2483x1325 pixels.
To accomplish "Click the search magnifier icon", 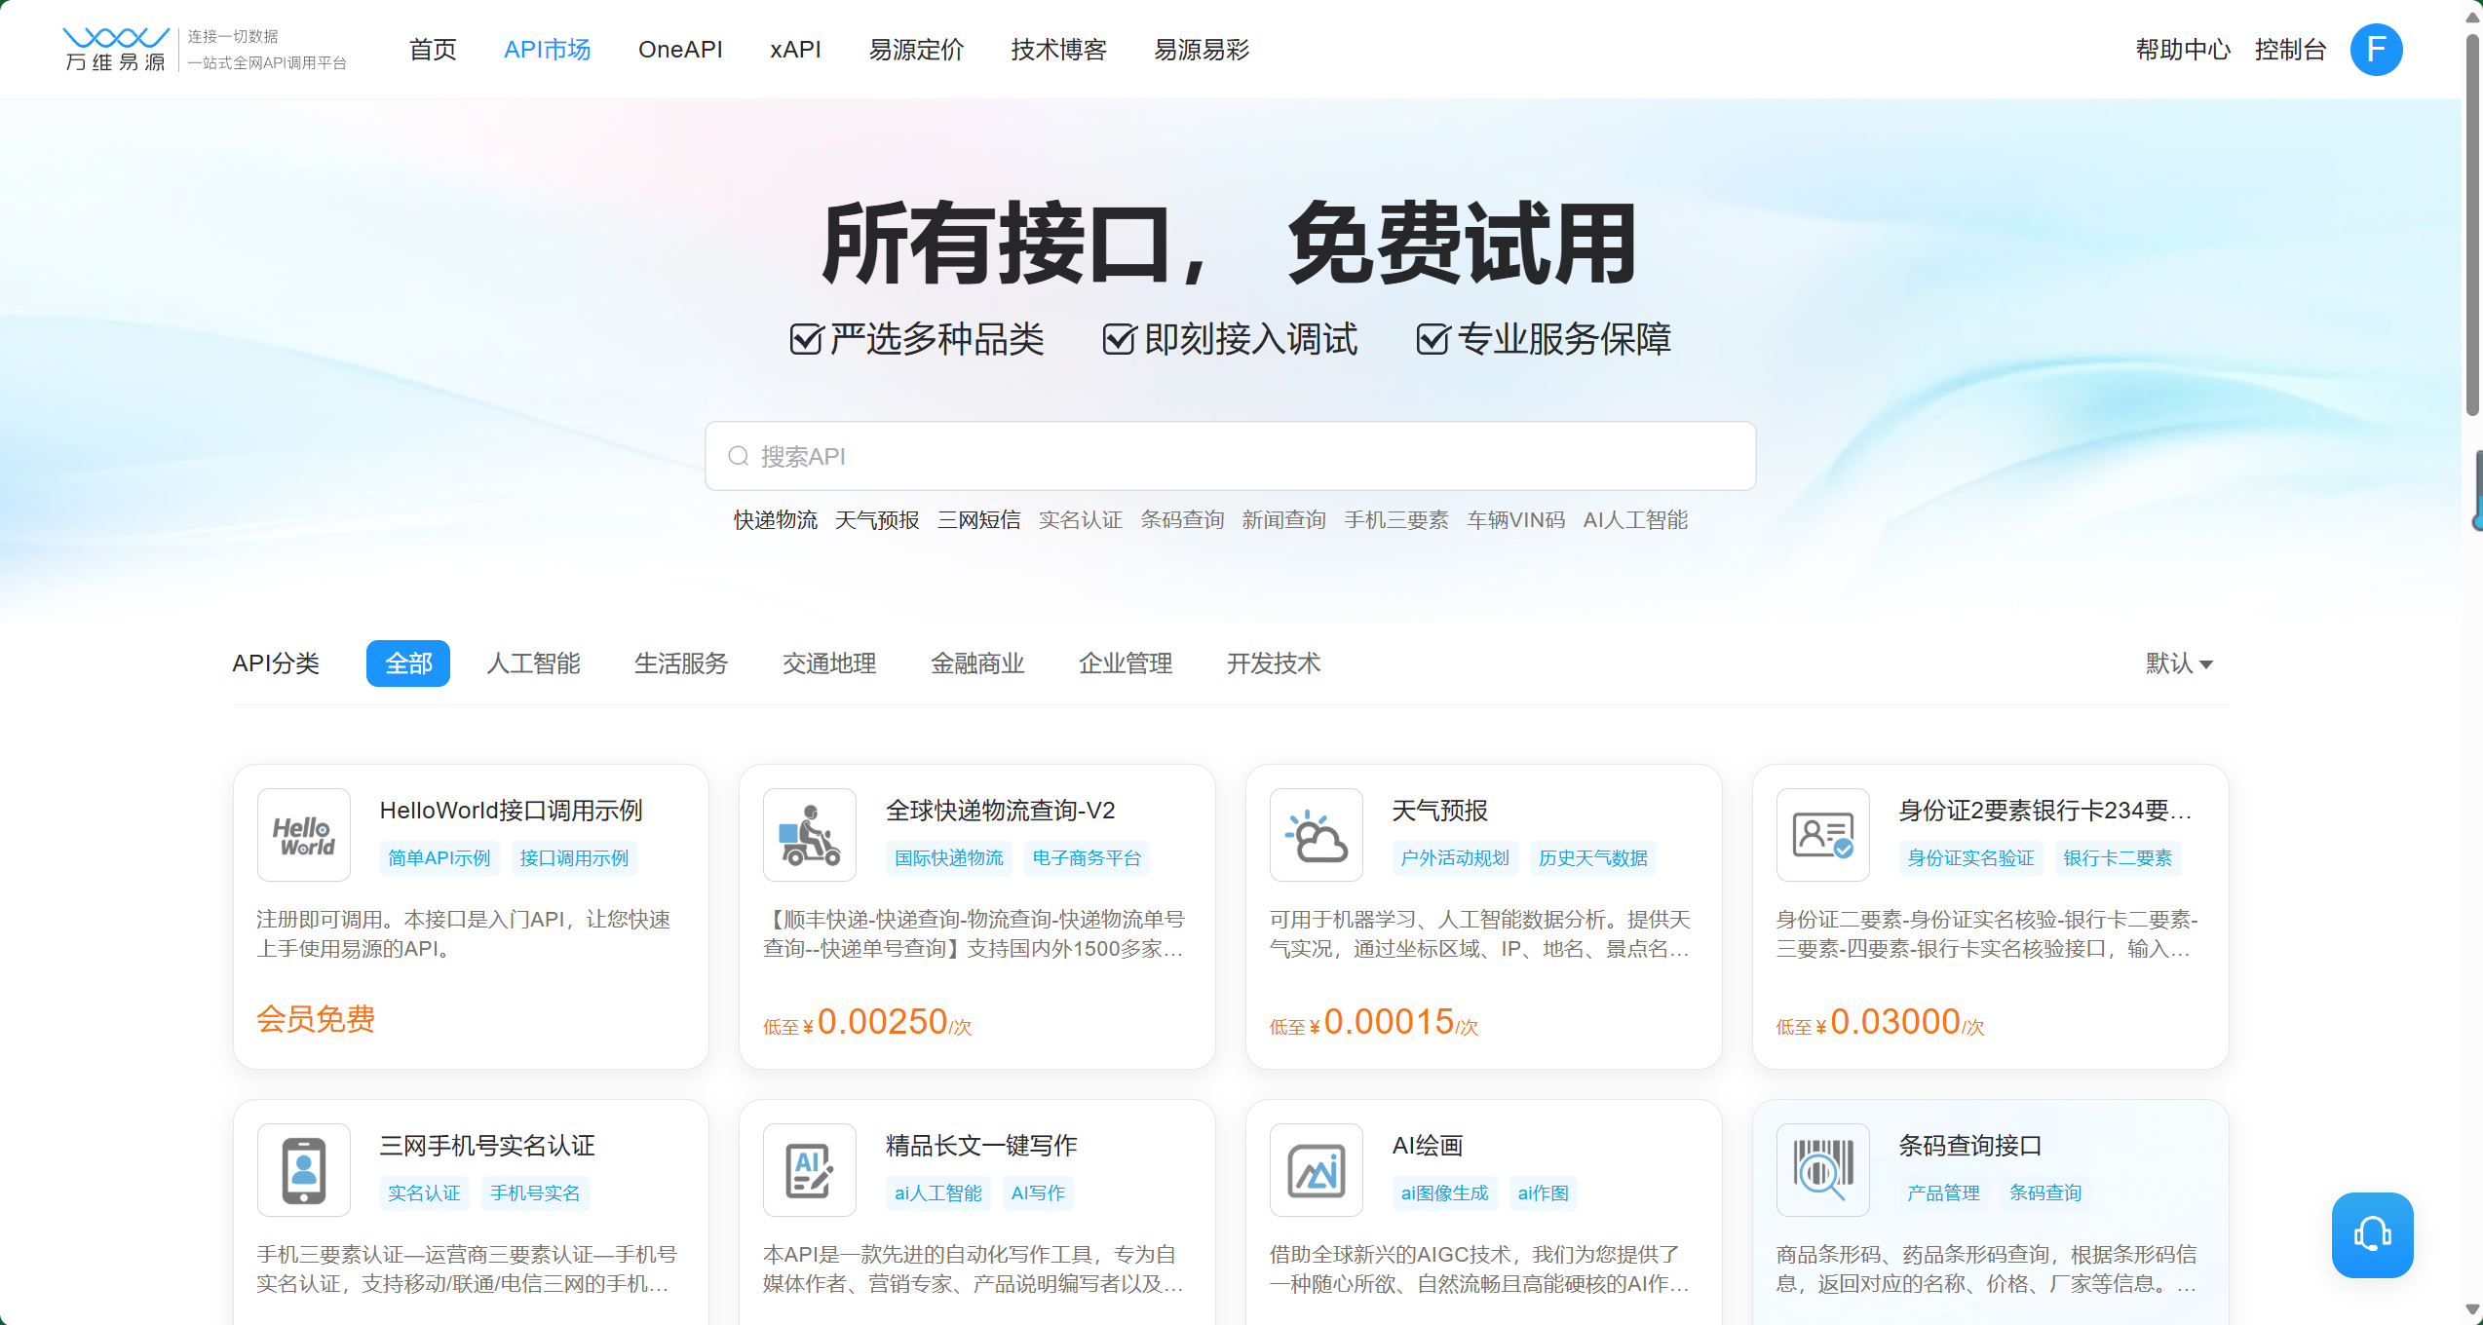I will pyautogui.click(x=738, y=455).
